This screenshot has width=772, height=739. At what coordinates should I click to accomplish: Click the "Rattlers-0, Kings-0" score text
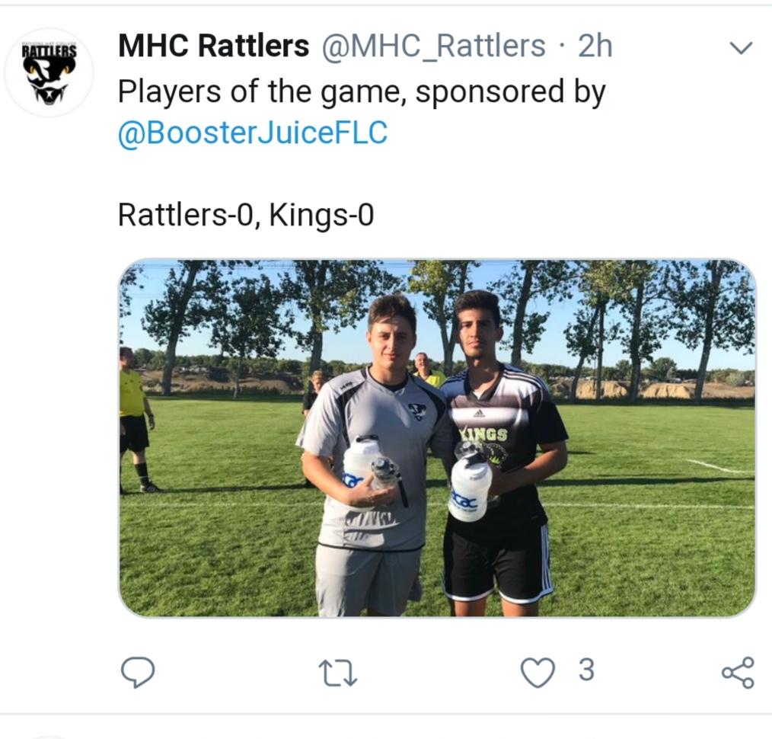click(246, 215)
